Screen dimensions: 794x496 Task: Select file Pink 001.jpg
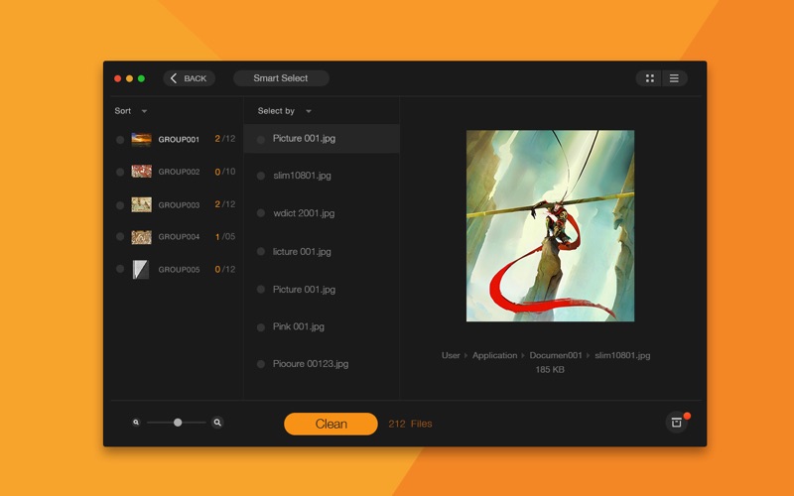(299, 326)
